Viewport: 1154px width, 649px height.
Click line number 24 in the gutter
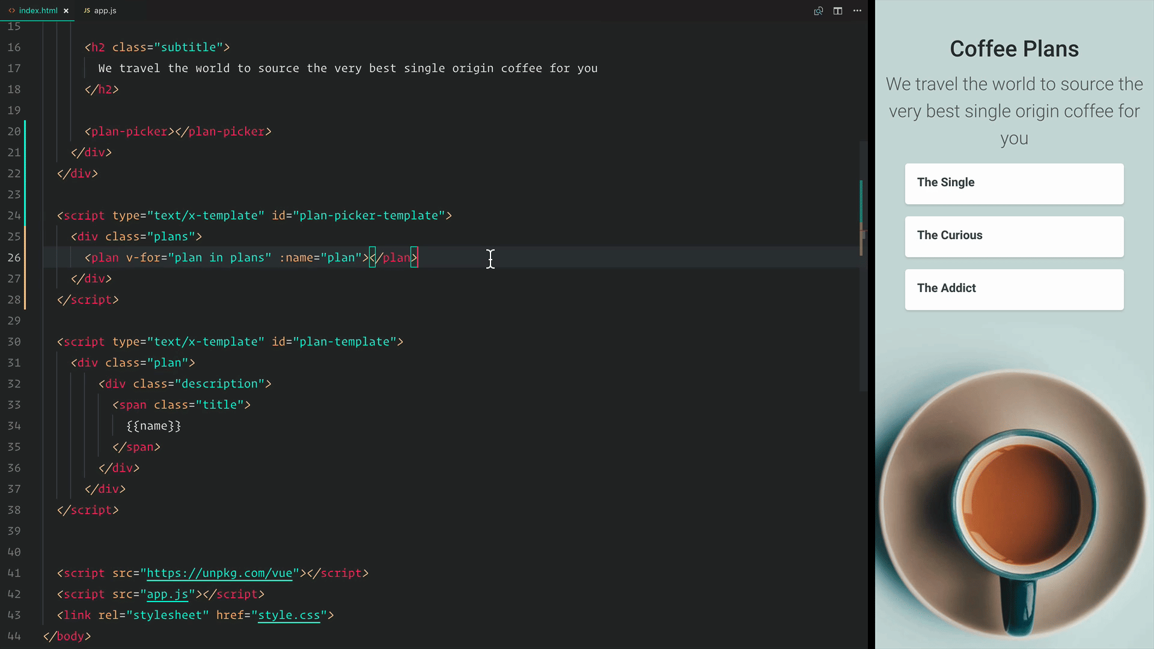14,216
